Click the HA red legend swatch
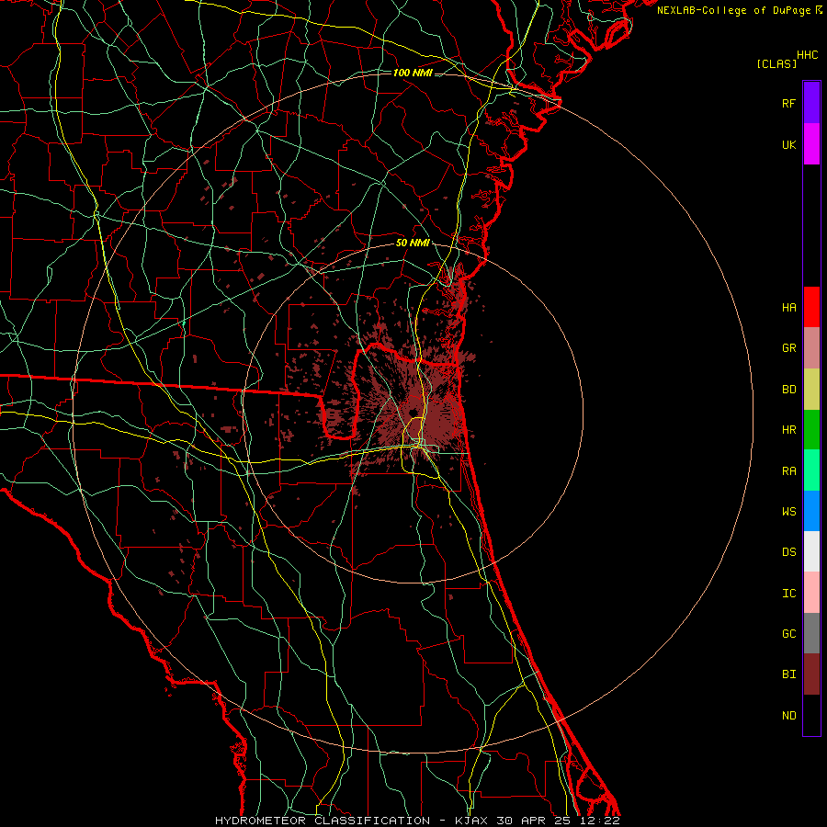 [x=811, y=307]
